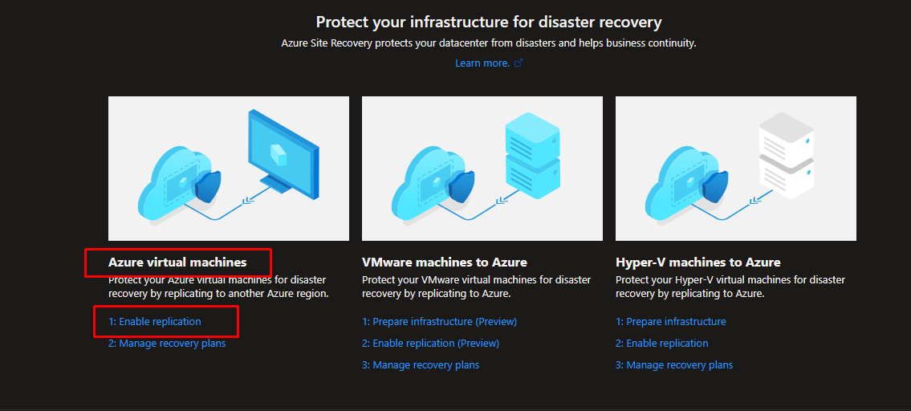Open Manage recovery plans under VMware machines
The width and height of the screenshot is (911, 411).
[421, 365]
